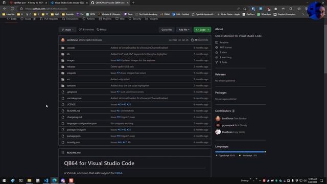The width and height of the screenshot is (327, 184).
Task: Click issue #75 link in snippets row
Action: pos(119,73)
